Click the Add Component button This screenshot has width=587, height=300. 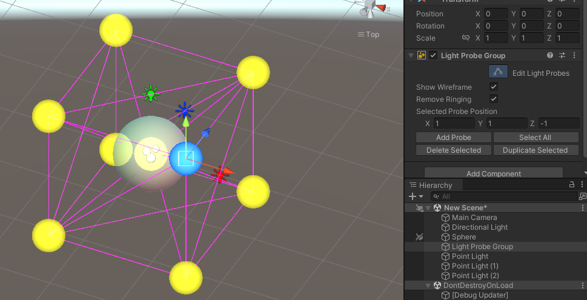pos(494,173)
